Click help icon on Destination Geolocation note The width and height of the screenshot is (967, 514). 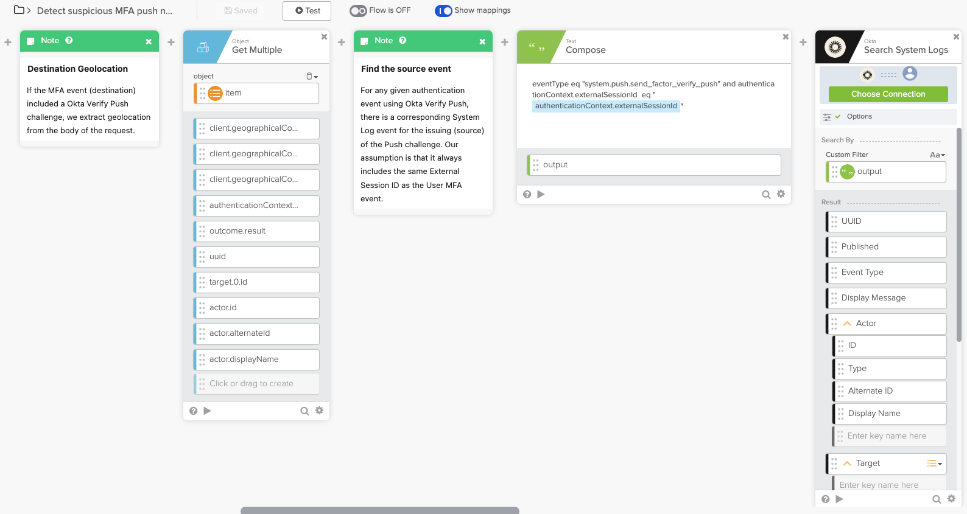tap(69, 41)
